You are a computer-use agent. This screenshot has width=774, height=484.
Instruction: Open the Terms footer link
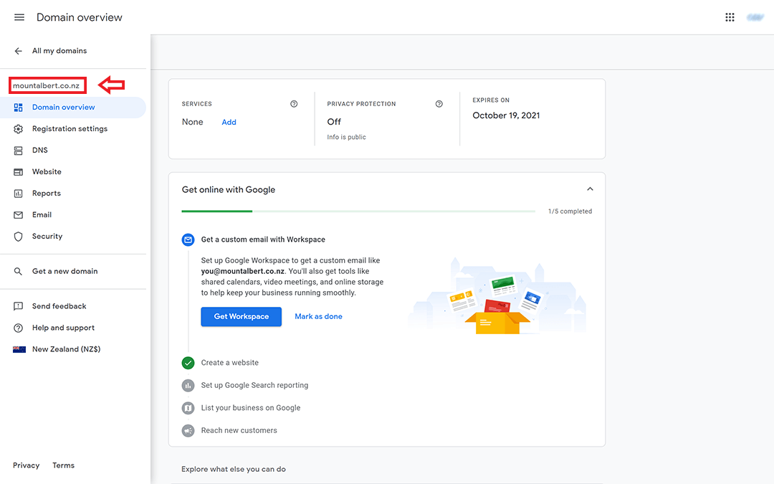point(63,465)
